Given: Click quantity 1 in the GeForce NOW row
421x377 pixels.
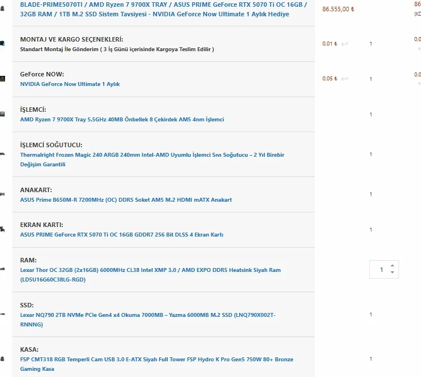Looking at the screenshot, I should point(371,79).
